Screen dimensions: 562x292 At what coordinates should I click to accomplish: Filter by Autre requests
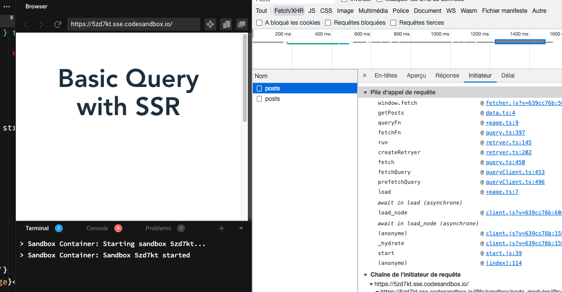click(539, 11)
